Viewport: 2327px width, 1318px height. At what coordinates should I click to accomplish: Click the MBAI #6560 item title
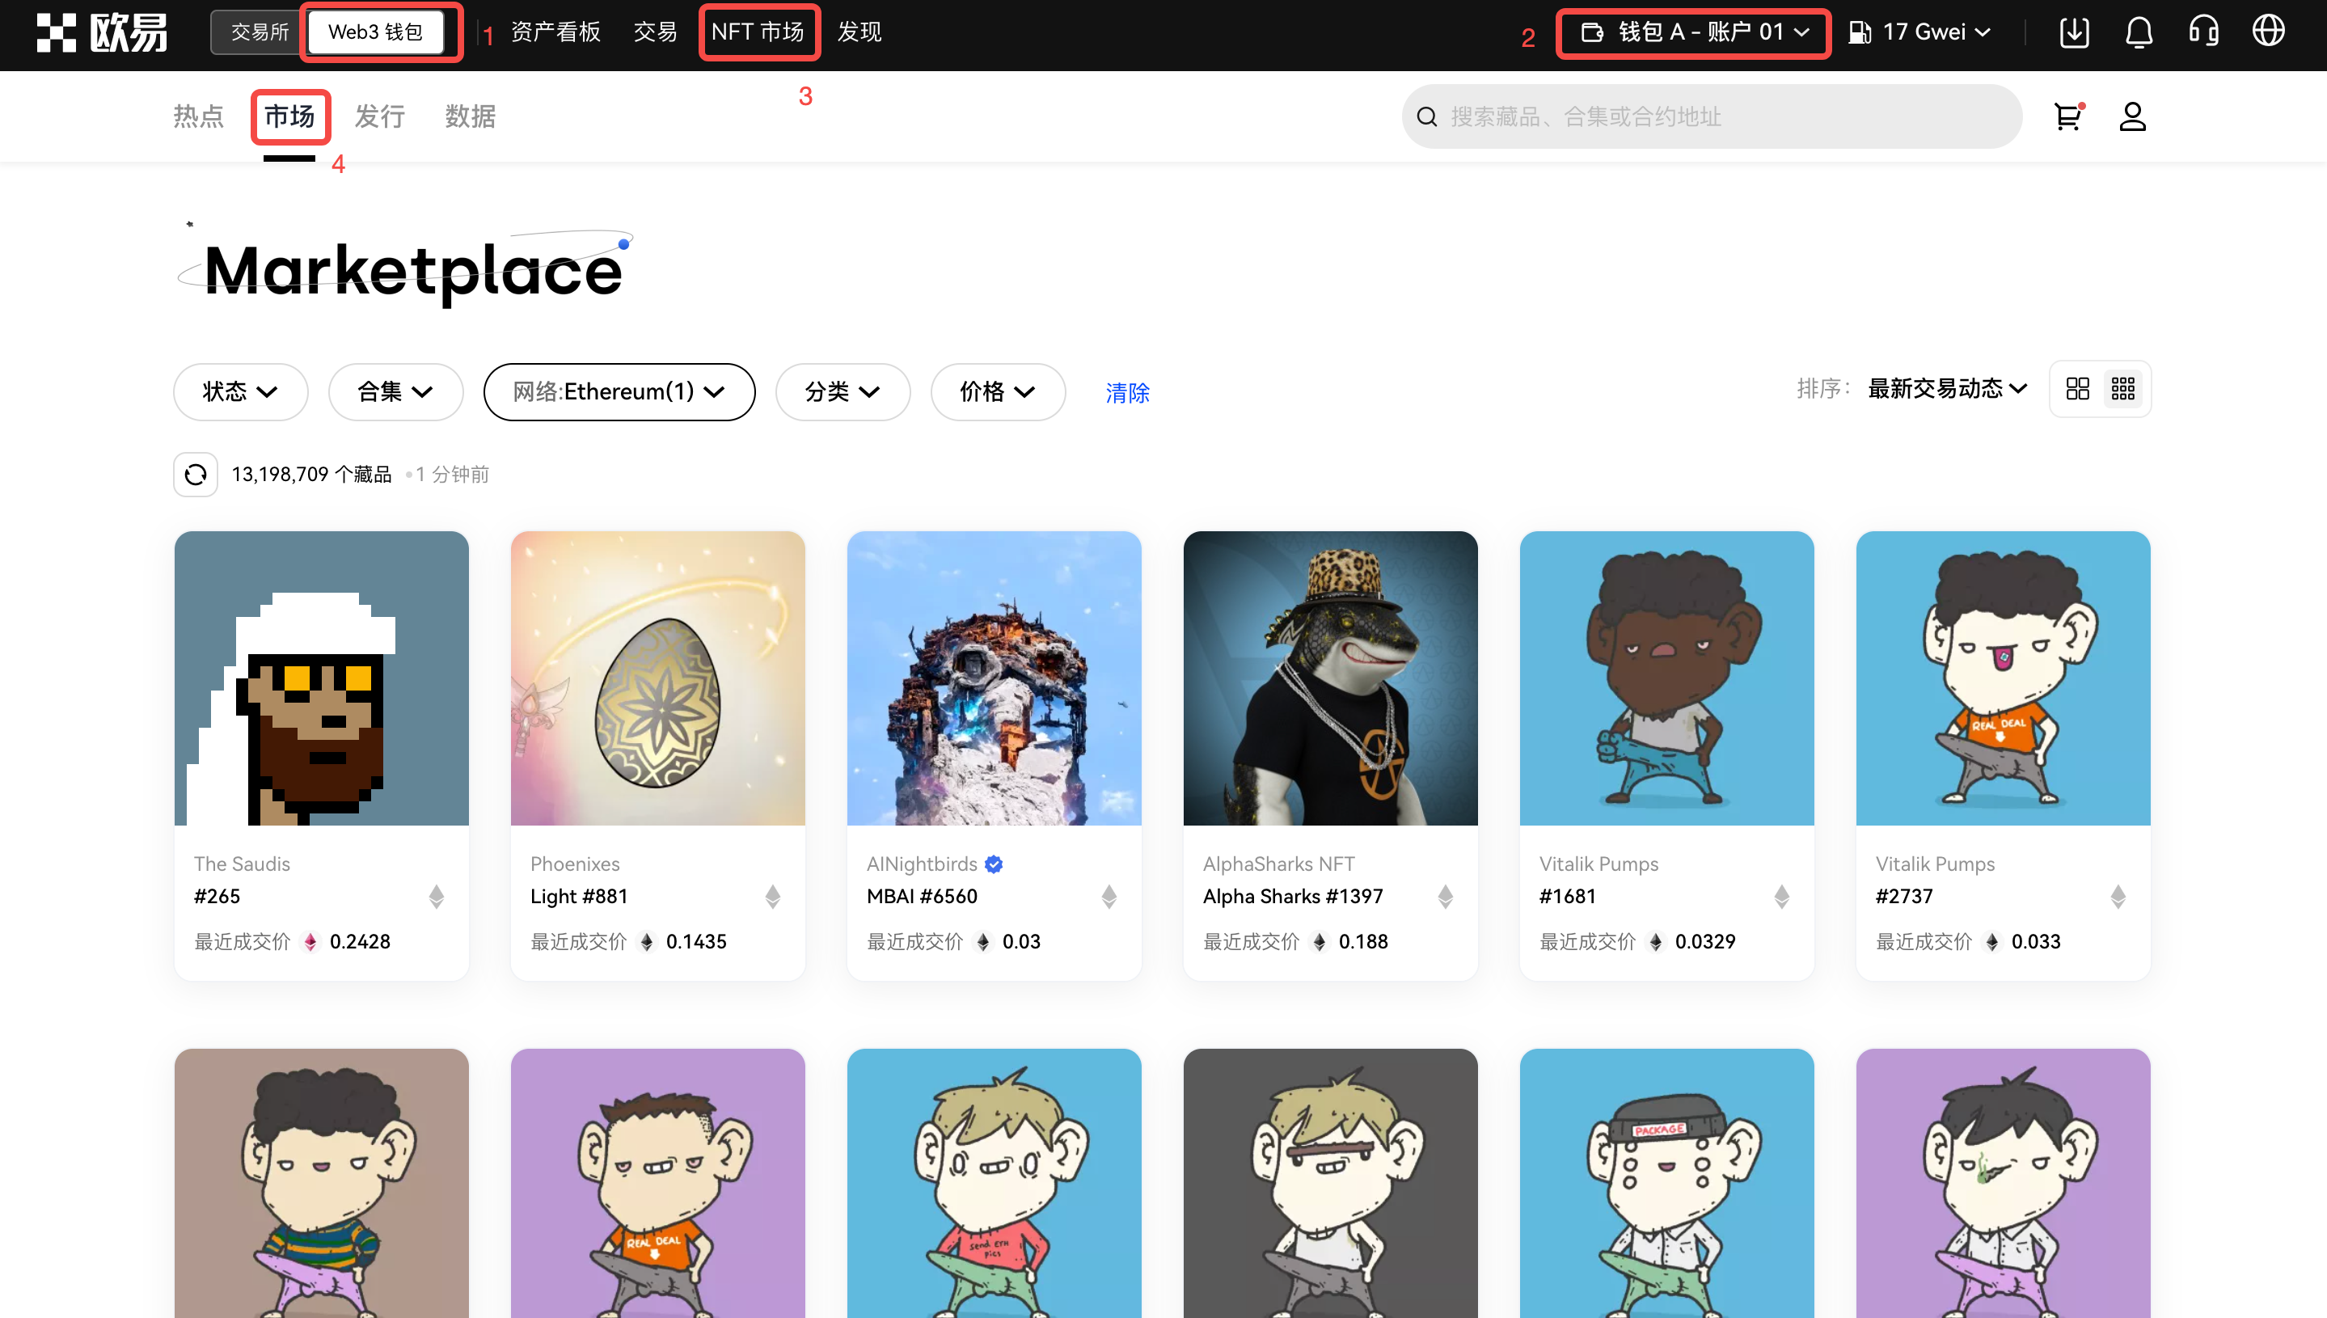point(922,896)
